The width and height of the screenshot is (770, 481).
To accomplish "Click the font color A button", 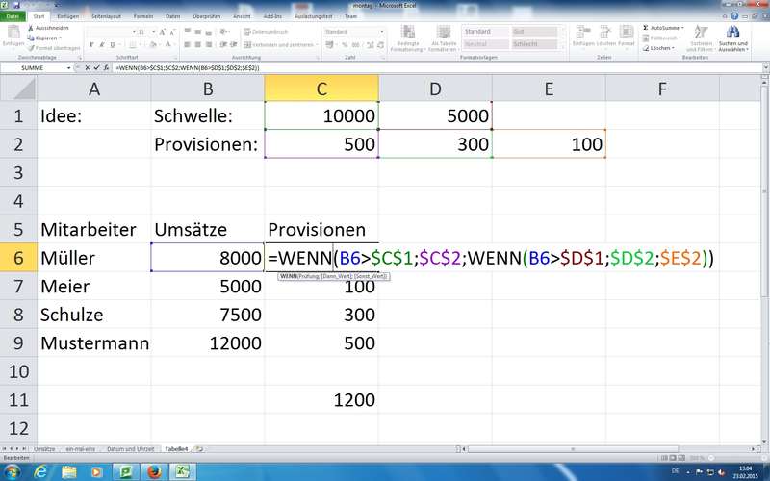I will tap(167, 44).
